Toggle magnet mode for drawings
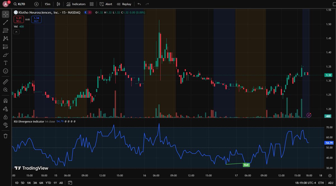The width and height of the screenshot is (336, 186). (6, 101)
